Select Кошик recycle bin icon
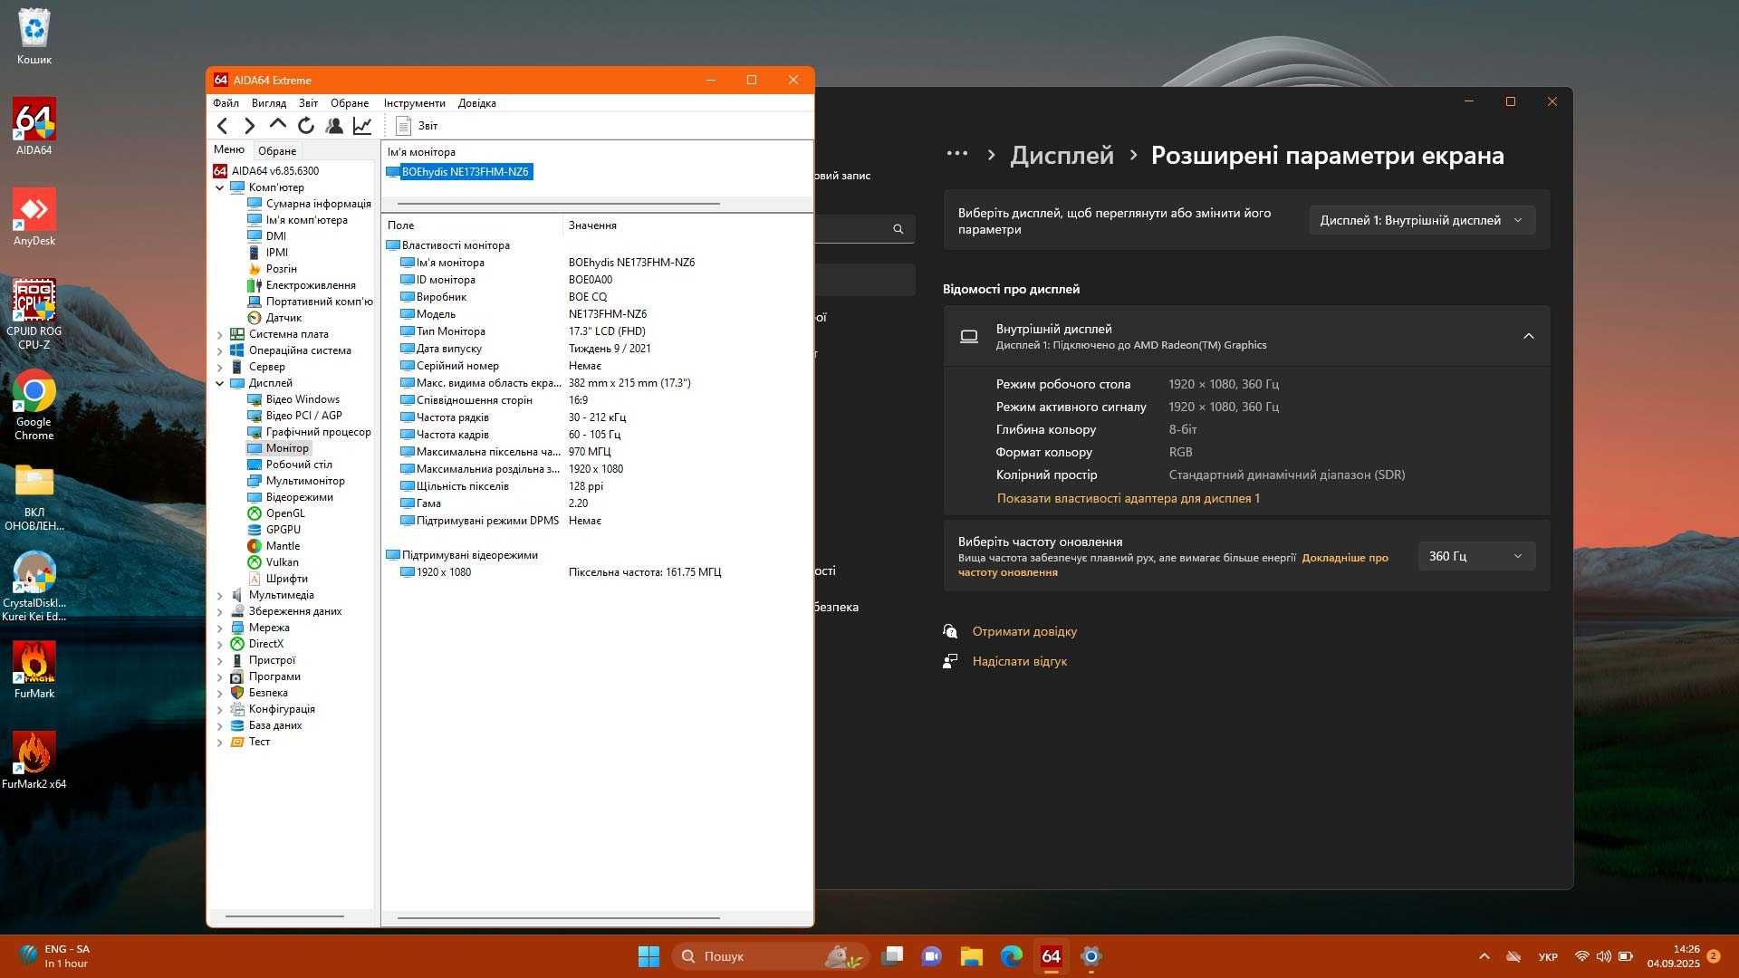This screenshot has width=1739, height=978. pos(34,36)
